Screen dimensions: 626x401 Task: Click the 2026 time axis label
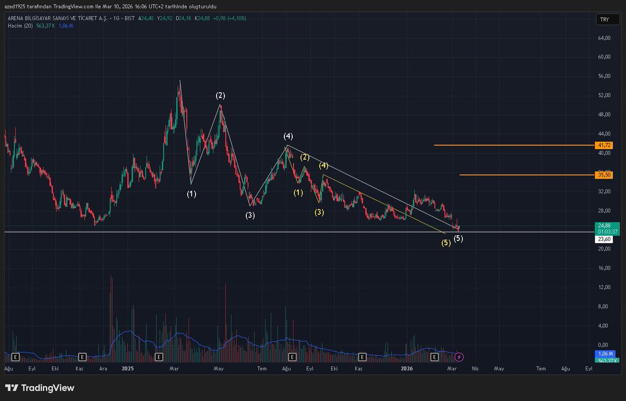pyautogui.click(x=407, y=369)
